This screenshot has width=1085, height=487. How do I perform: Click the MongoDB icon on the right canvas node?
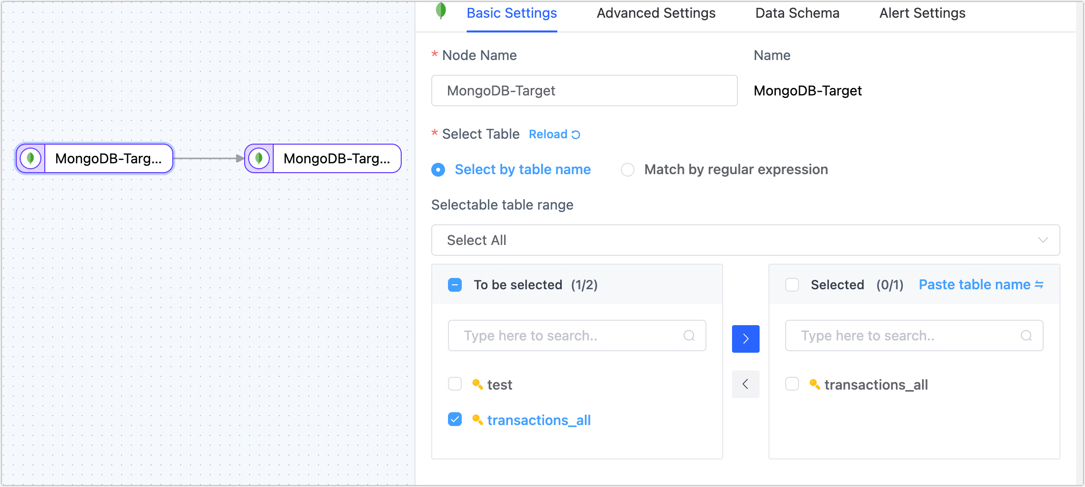point(258,158)
